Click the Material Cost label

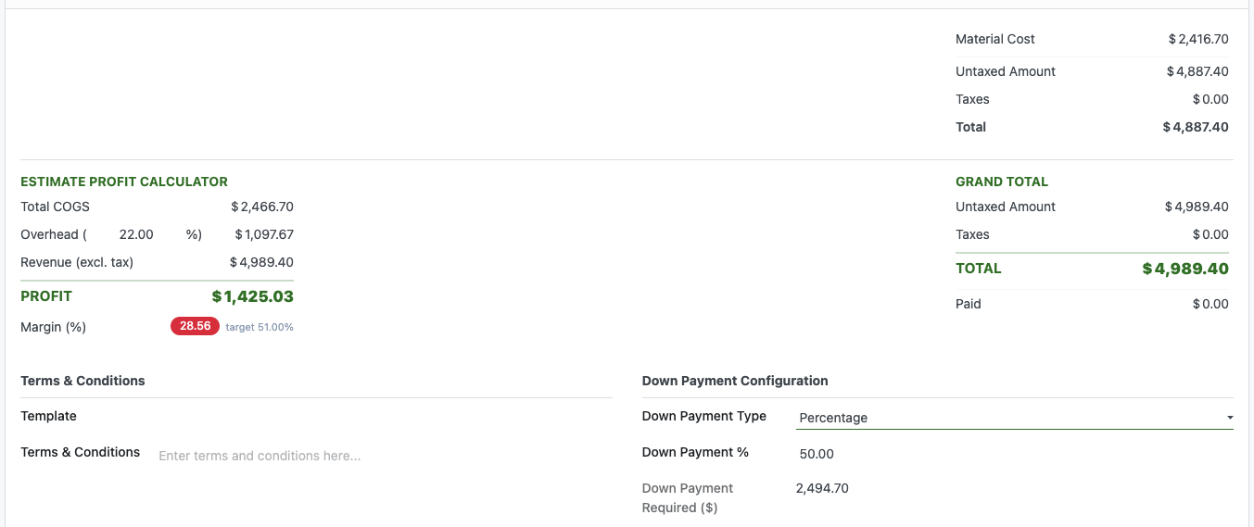click(995, 39)
